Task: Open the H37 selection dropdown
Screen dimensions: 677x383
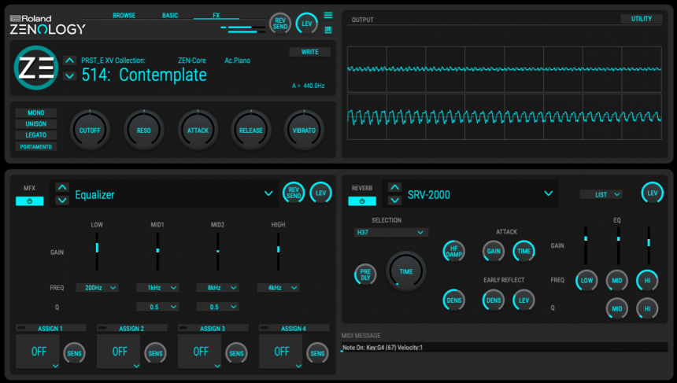Action: pyautogui.click(x=391, y=233)
